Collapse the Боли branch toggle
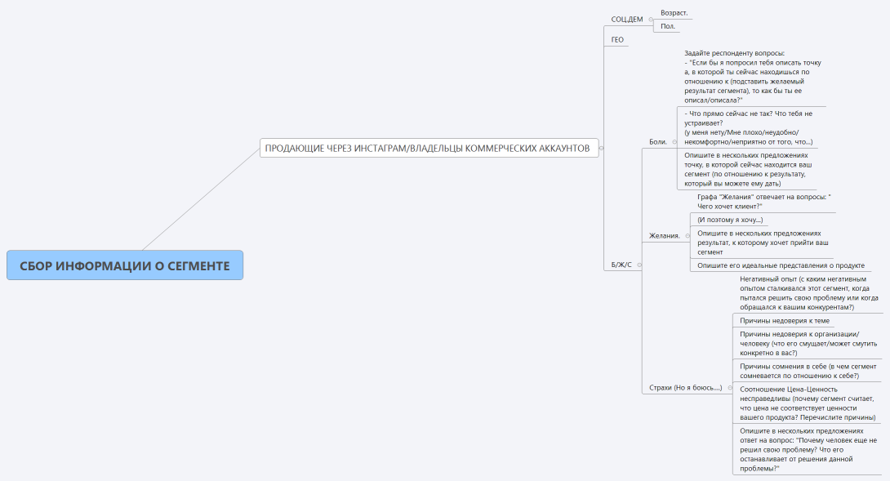 [x=674, y=142]
